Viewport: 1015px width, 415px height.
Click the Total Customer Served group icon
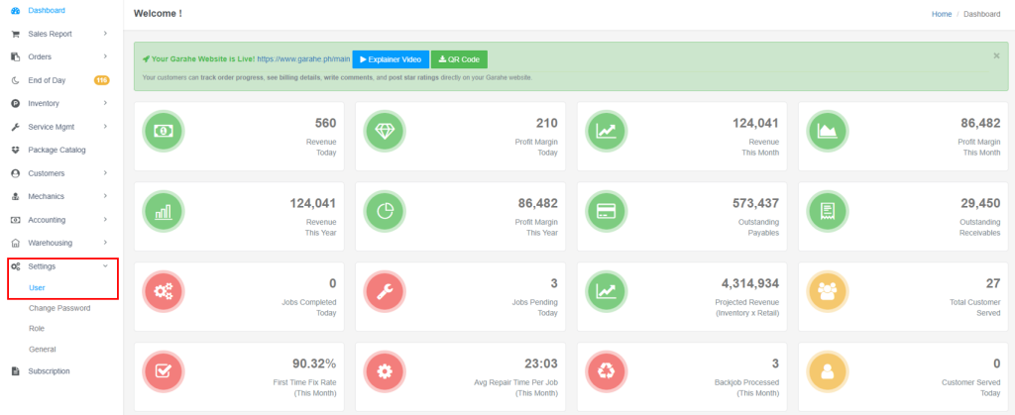point(828,291)
